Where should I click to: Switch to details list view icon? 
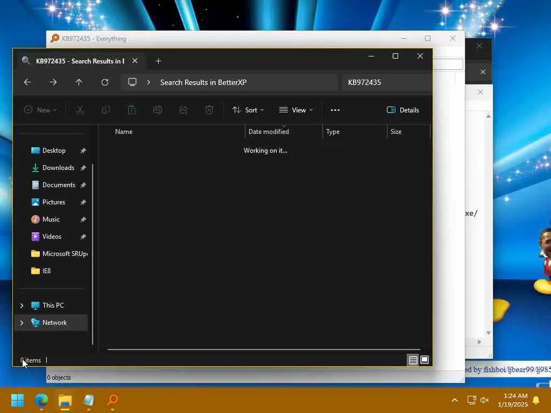pos(413,360)
